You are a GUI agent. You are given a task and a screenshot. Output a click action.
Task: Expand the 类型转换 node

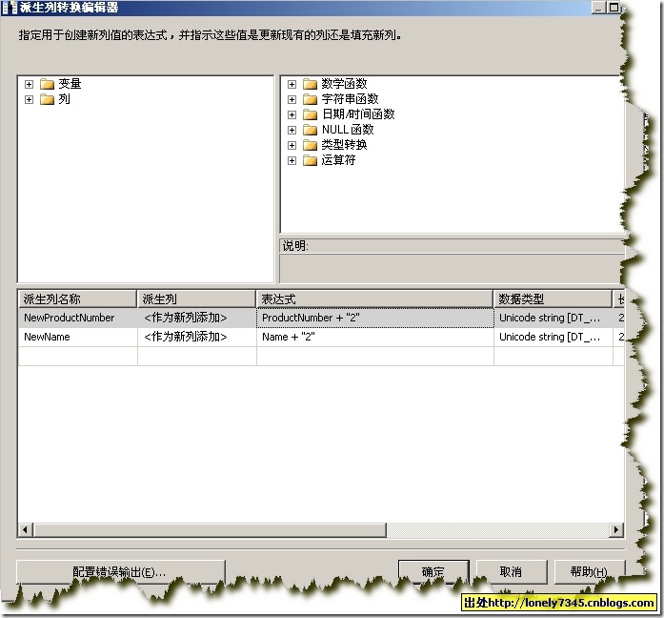pyautogui.click(x=292, y=145)
